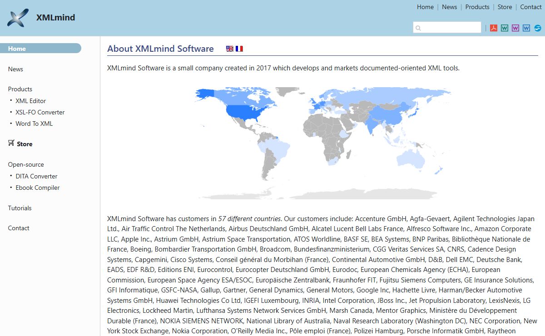Viewport: 545px width, 336px height.
Task: Open the Tutorials sidebar link
Action: click(20, 208)
